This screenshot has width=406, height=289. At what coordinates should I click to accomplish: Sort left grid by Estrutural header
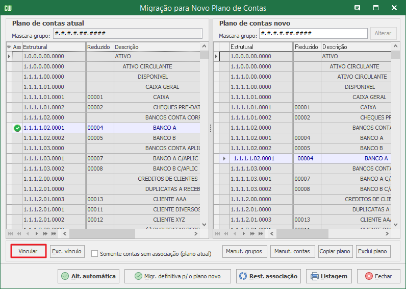click(x=54, y=47)
